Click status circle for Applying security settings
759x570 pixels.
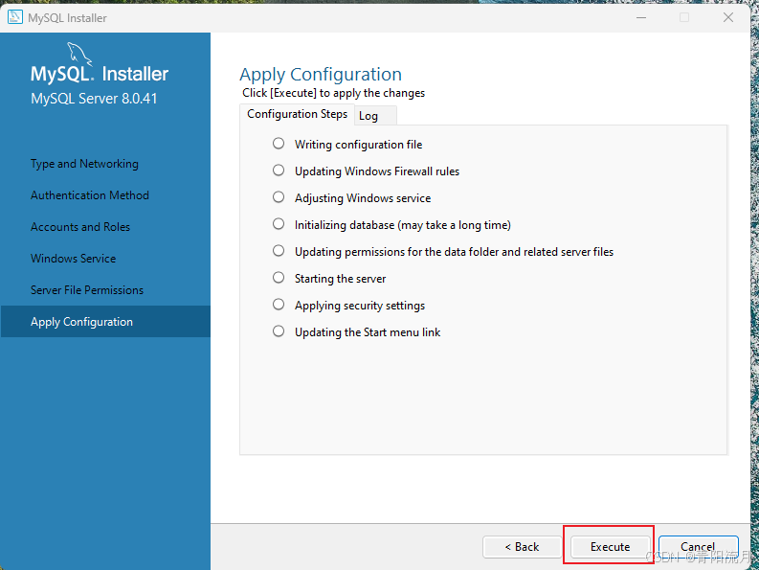pos(279,304)
